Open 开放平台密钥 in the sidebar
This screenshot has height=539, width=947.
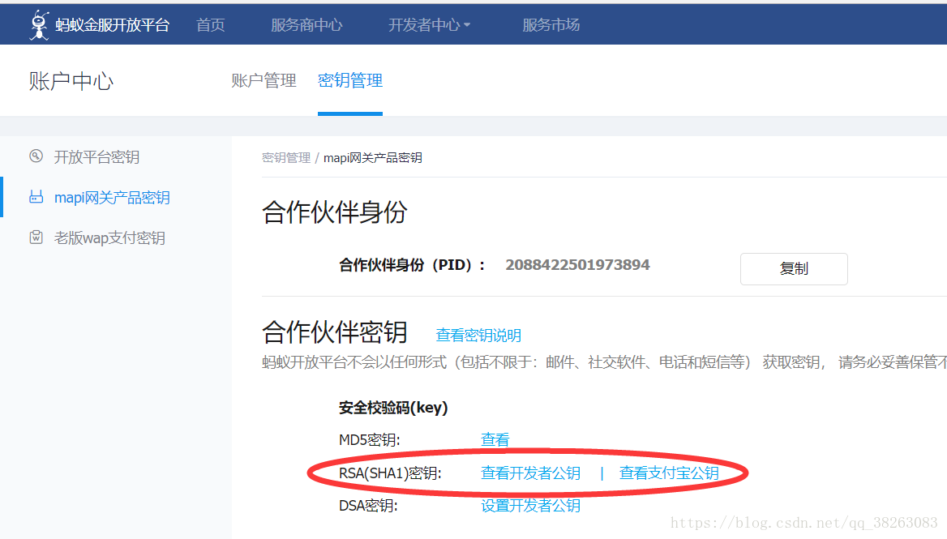pyautogui.click(x=96, y=157)
